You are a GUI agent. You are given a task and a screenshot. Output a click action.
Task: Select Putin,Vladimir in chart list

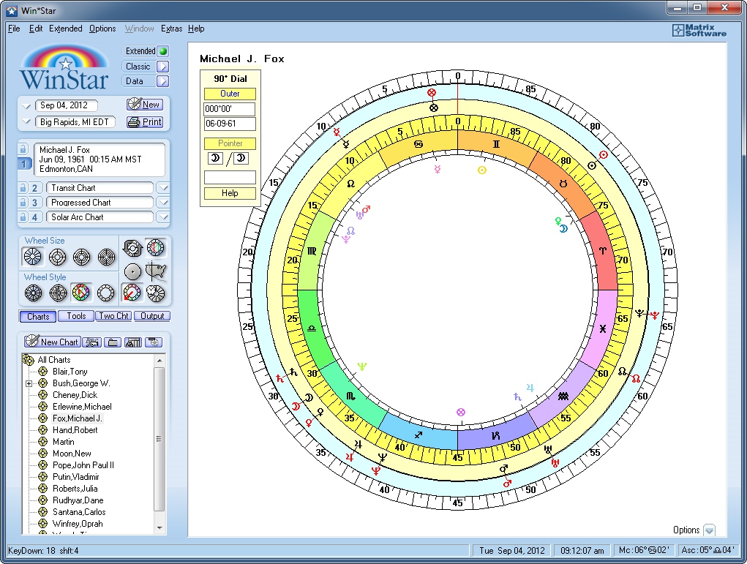pos(76,477)
